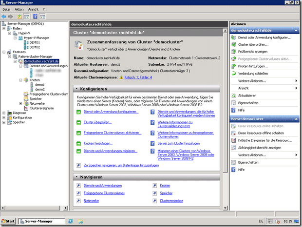Click the Diese Ressource offline schalten icon
The width and height of the screenshot is (302, 227).
click(233, 133)
